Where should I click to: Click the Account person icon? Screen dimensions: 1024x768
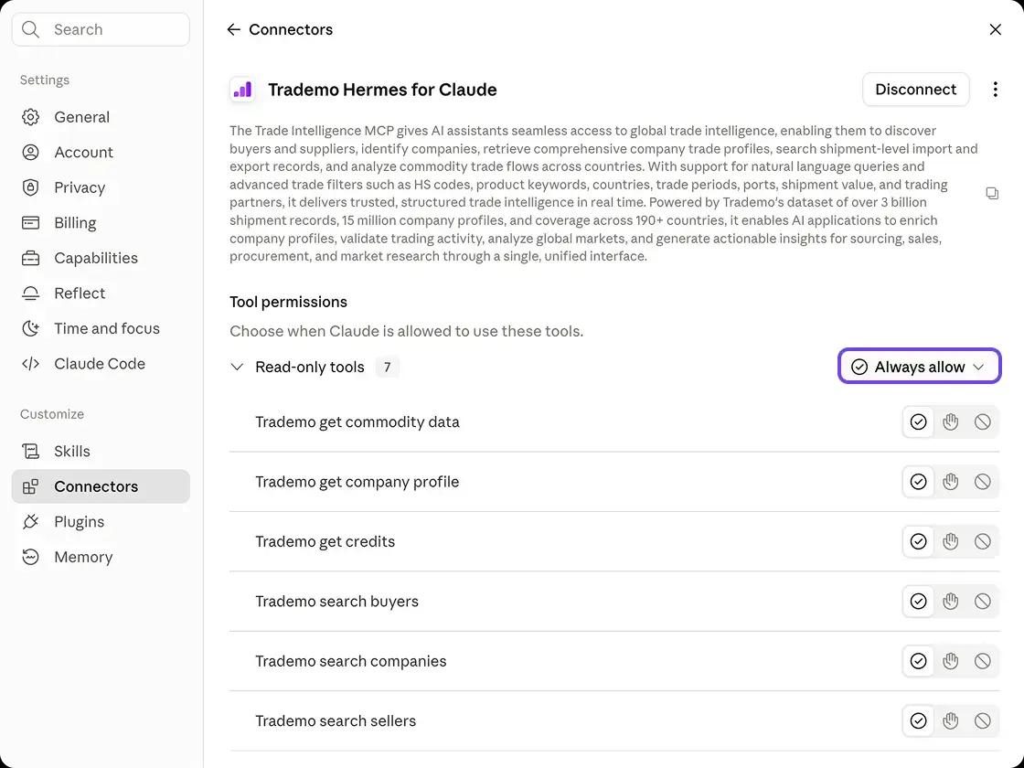31,152
